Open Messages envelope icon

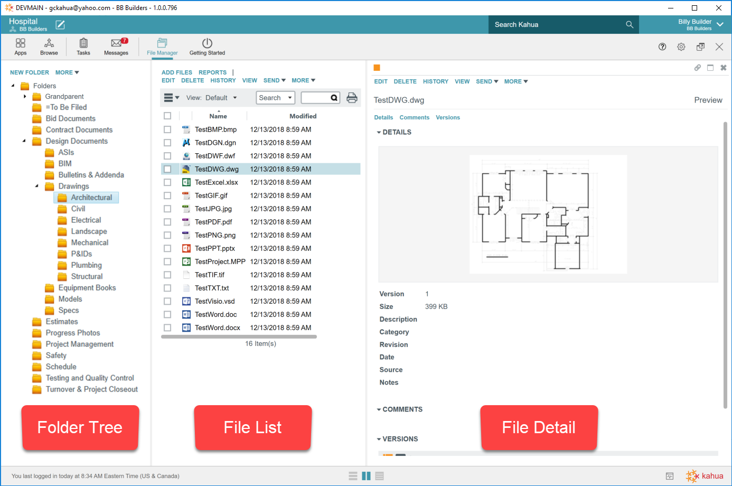coord(116,44)
